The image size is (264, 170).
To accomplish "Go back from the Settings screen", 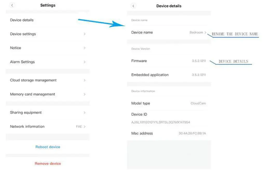I will pyautogui.click(x=12, y=5).
